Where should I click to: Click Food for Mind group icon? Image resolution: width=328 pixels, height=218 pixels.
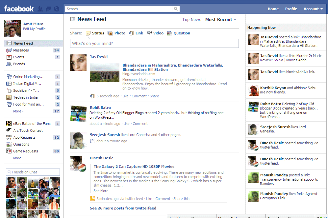(9, 104)
